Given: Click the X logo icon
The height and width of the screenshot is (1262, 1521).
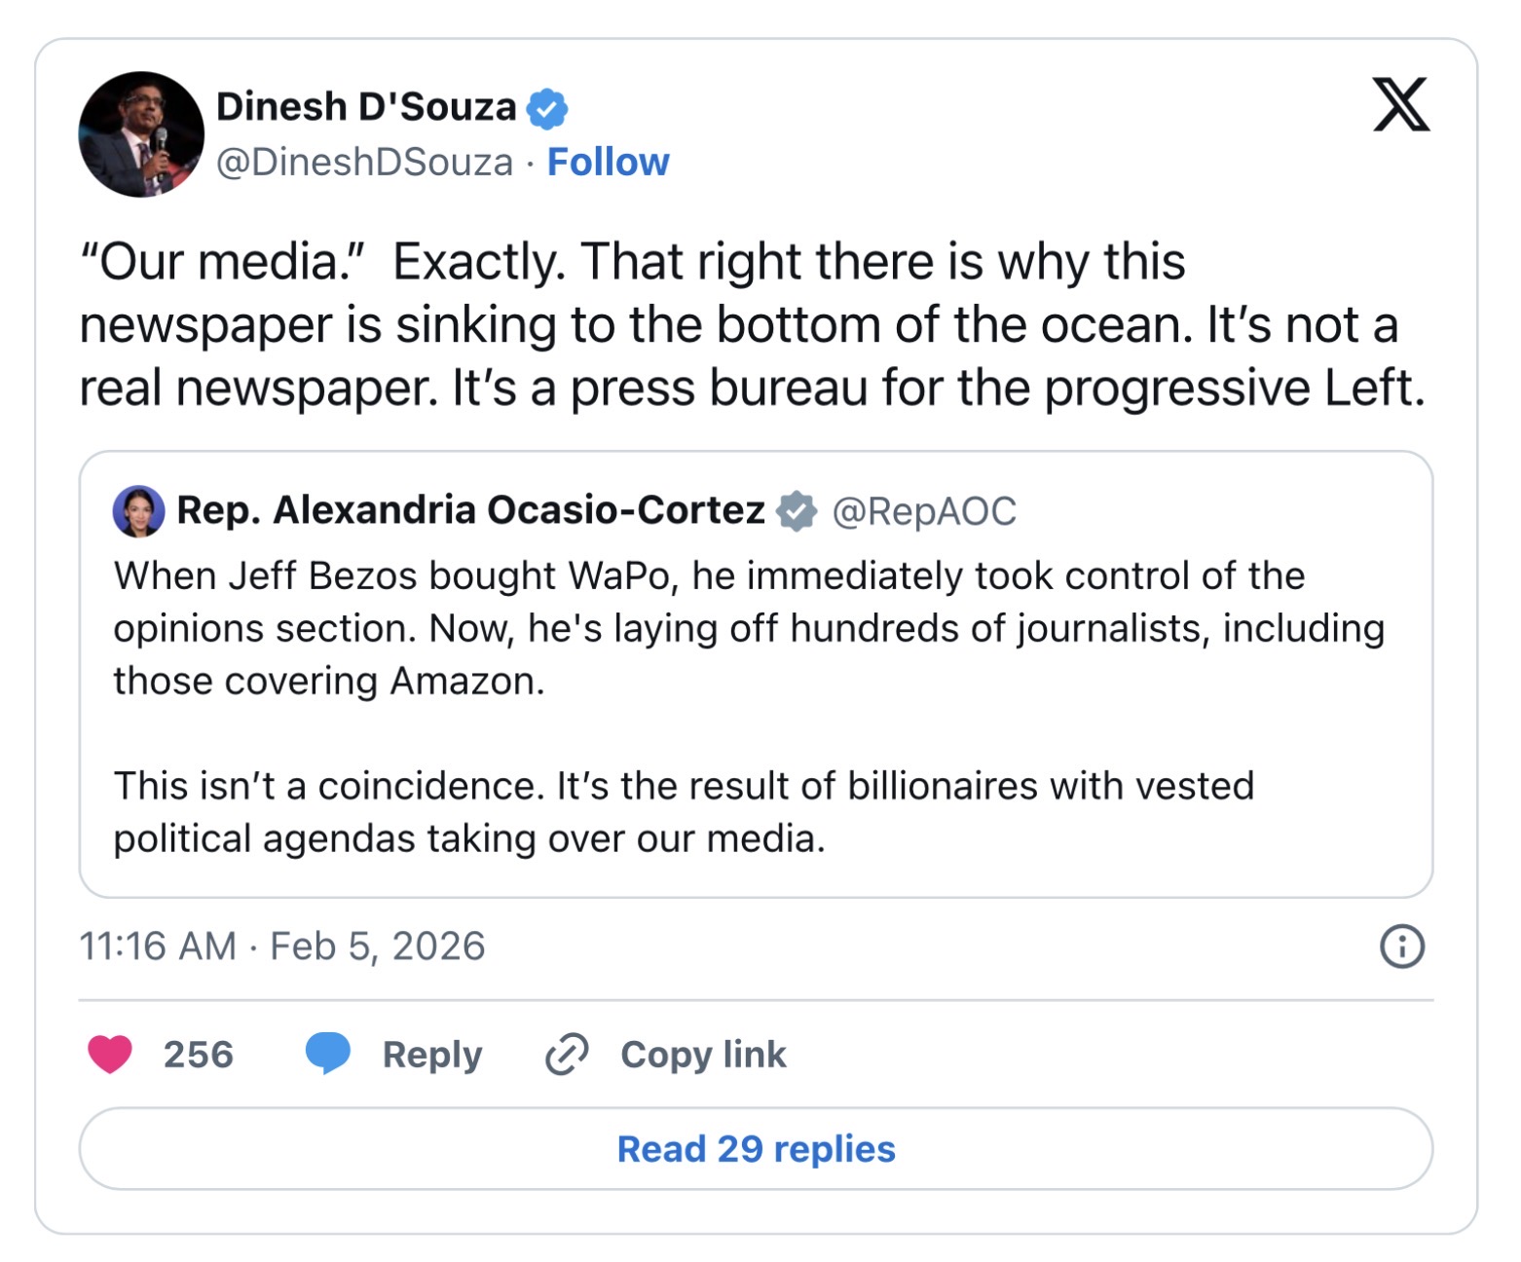Looking at the screenshot, I should [1400, 104].
